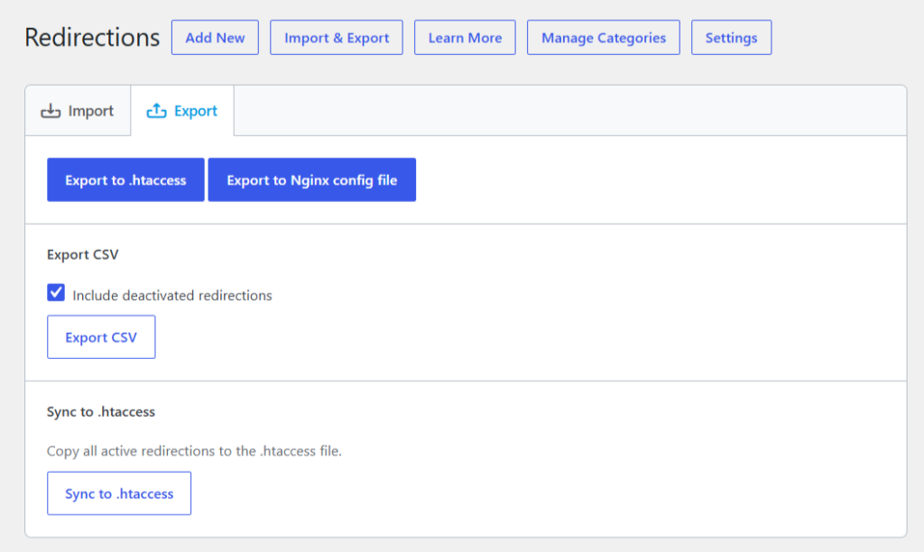
Task: Click the Sync to .htaccess section heading
Action: point(101,412)
